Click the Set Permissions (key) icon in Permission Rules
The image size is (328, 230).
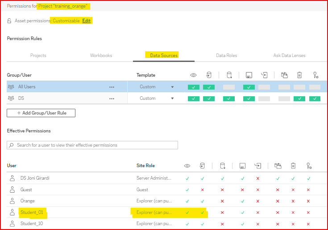click(x=315, y=75)
